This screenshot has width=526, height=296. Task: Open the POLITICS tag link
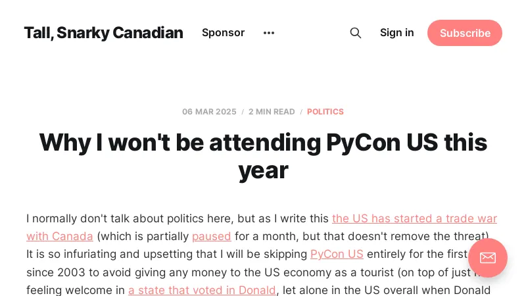pos(325,112)
